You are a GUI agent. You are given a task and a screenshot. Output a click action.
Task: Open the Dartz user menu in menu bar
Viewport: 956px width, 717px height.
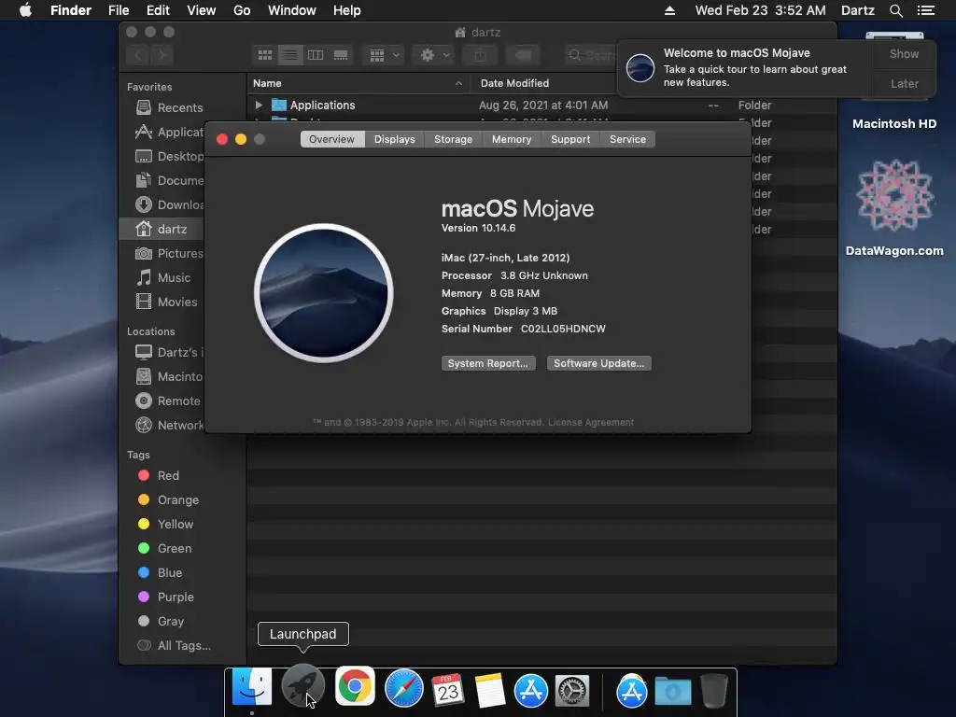click(x=857, y=10)
